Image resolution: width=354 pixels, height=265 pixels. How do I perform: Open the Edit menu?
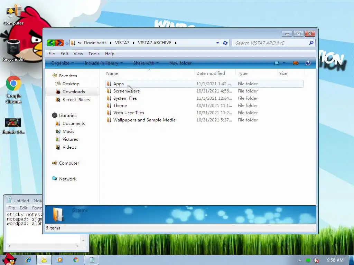(x=64, y=53)
